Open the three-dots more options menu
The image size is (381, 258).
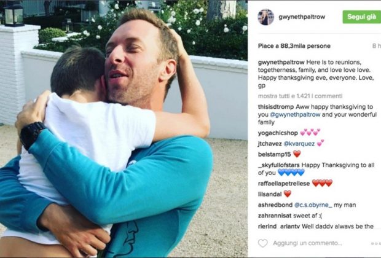click(x=375, y=243)
